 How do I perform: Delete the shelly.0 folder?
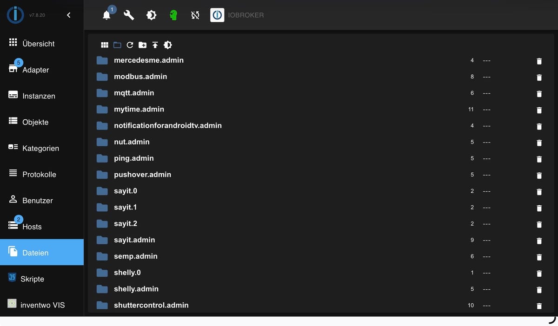click(x=539, y=273)
